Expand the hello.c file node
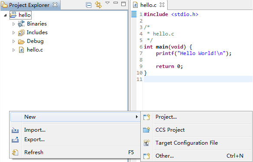The width and height of the screenshot is (253, 162). 13,50
